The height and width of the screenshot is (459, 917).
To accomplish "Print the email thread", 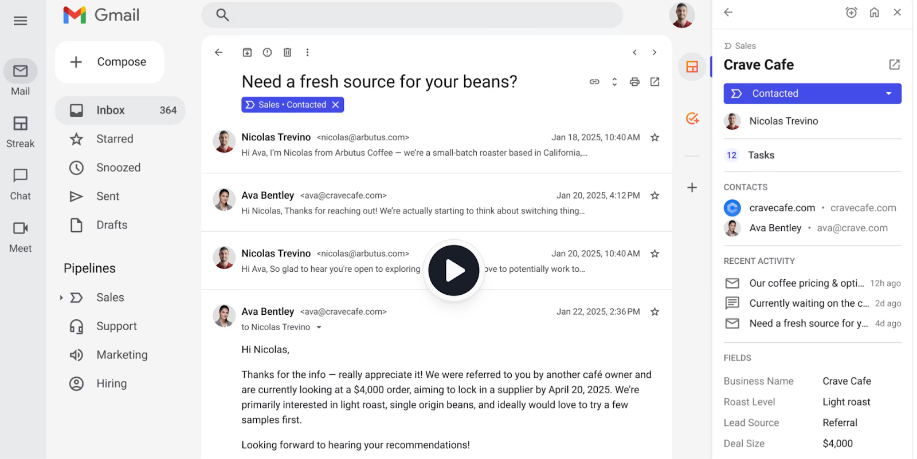I will click(634, 82).
